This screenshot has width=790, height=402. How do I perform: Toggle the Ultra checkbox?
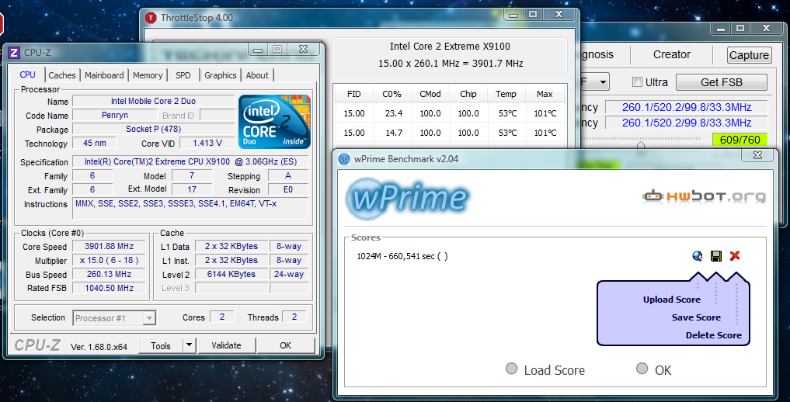click(x=637, y=82)
